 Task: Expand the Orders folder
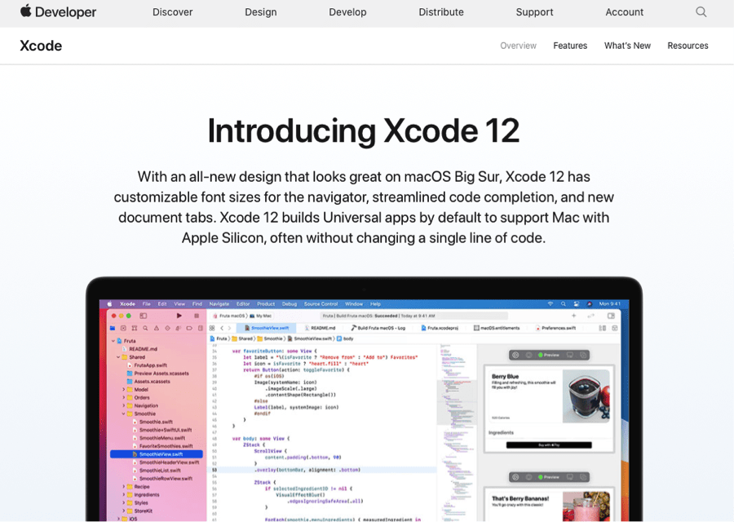124,397
